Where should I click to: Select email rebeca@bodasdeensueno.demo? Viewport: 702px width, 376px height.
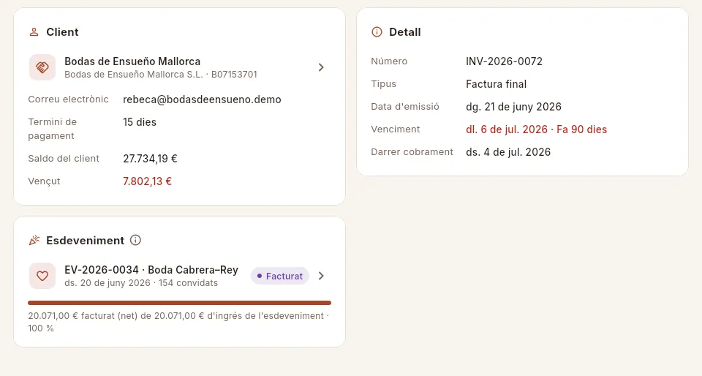(x=202, y=99)
